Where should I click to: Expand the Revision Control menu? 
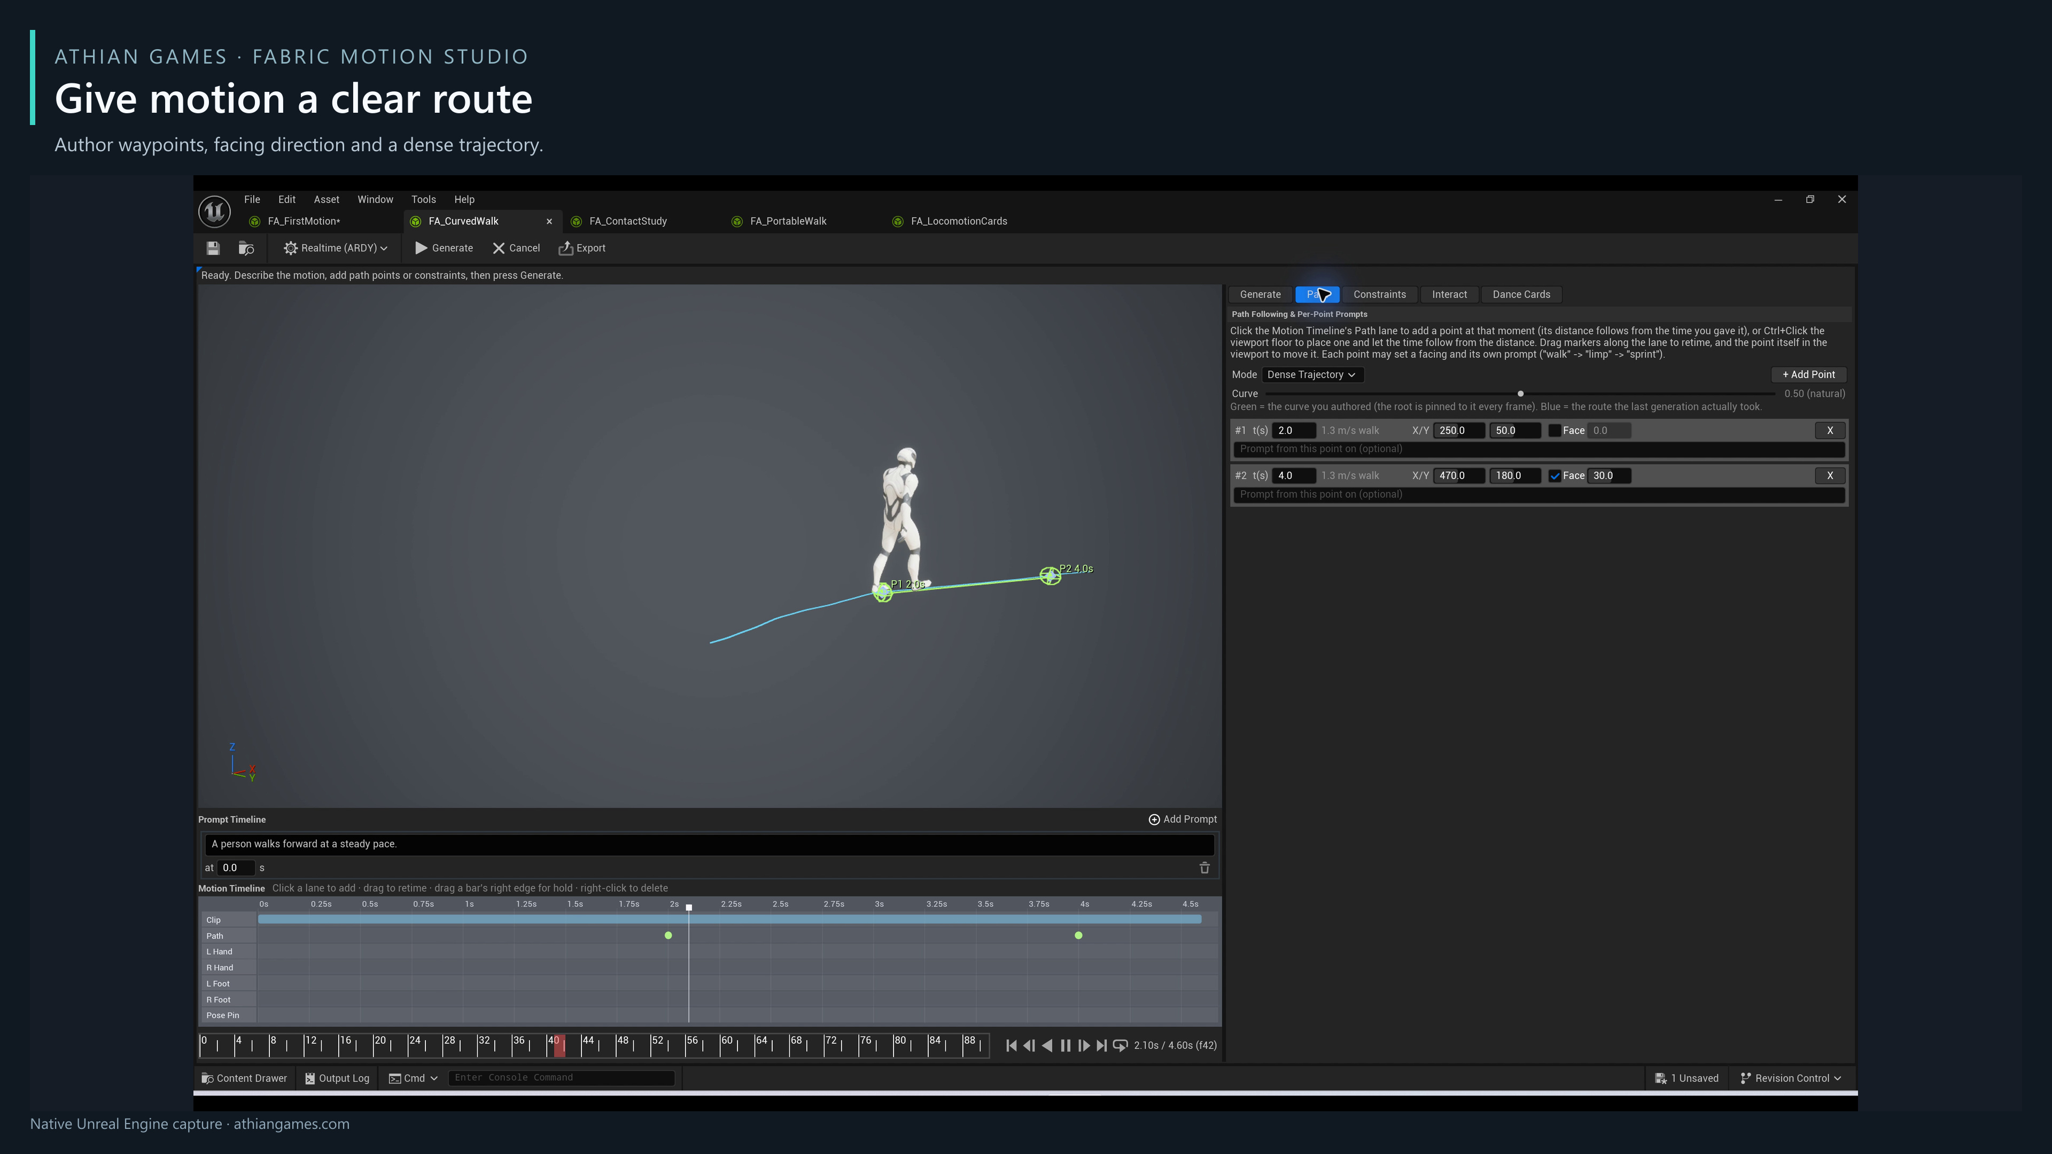pyautogui.click(x=1791, y=1078)
